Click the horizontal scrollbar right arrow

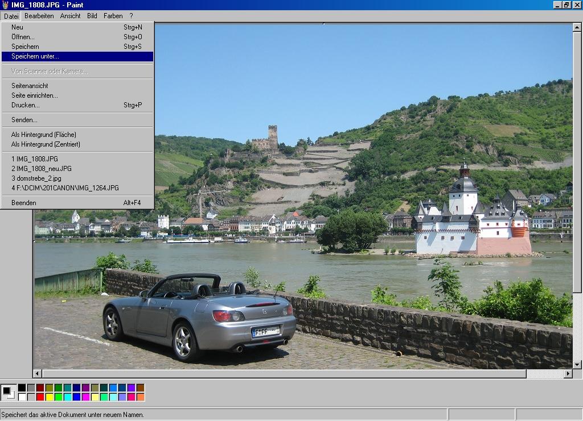click(568, 374)
